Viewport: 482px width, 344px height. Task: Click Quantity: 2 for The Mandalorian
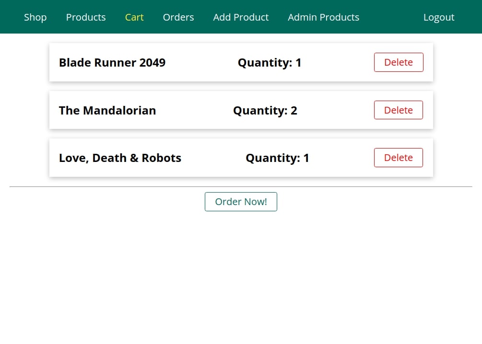point(265,111)
